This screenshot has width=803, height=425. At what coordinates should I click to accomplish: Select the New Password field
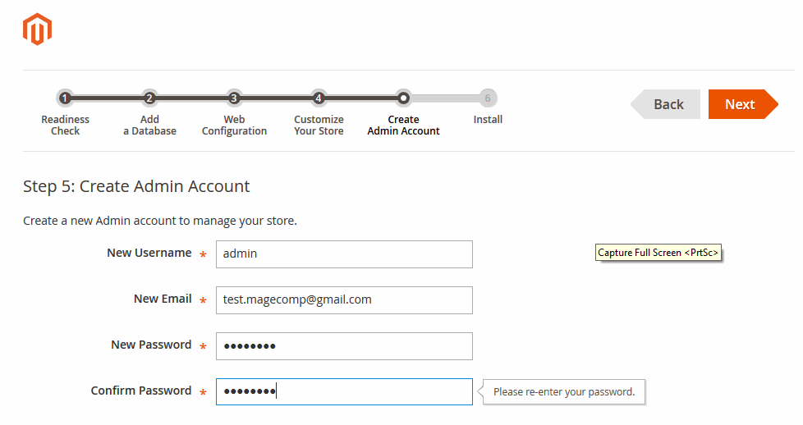pos(344,346)
